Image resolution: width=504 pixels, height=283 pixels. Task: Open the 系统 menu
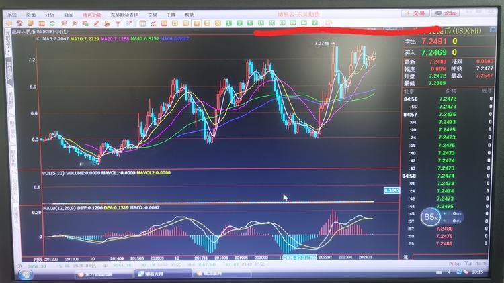coord(12,15)
